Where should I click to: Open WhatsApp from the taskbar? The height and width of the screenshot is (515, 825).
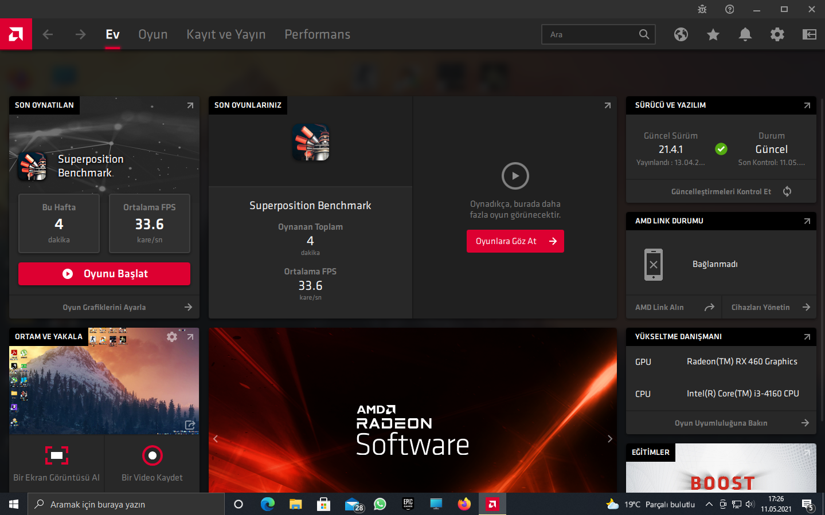coord(380,504)
